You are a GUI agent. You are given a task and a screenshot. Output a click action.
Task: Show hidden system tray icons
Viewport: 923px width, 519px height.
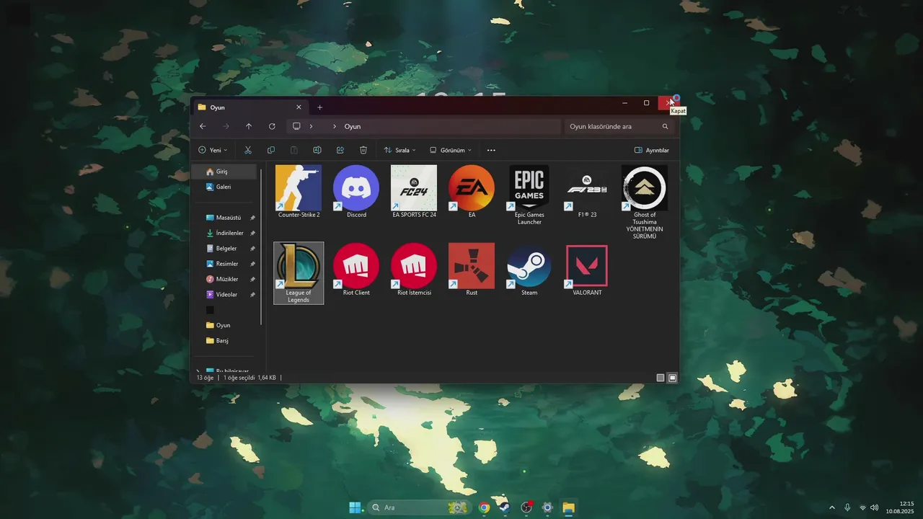[832, 507]
